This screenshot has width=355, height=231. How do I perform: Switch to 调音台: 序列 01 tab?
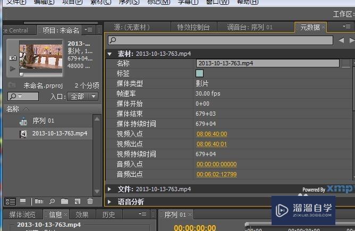(250, 27)
